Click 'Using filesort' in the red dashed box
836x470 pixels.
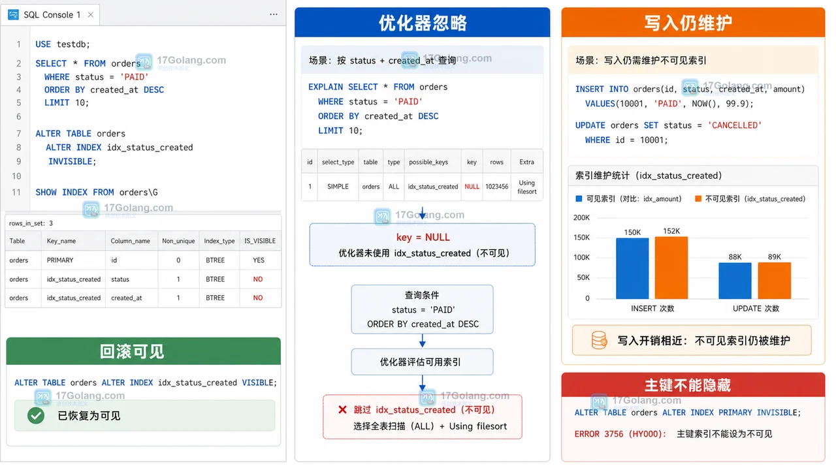pos(478,426)
